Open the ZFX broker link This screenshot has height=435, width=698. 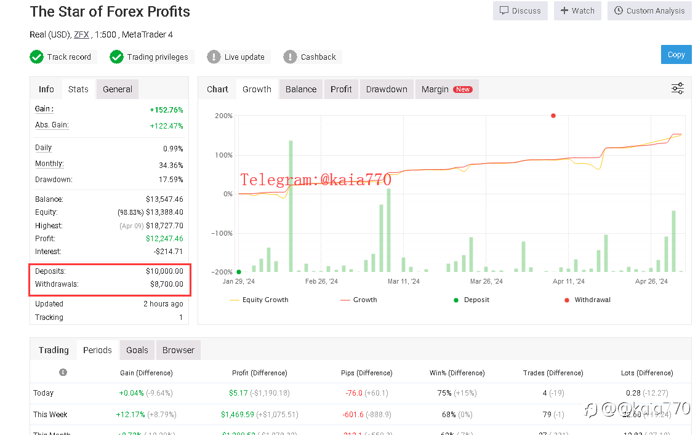click(x=81, y=34)
